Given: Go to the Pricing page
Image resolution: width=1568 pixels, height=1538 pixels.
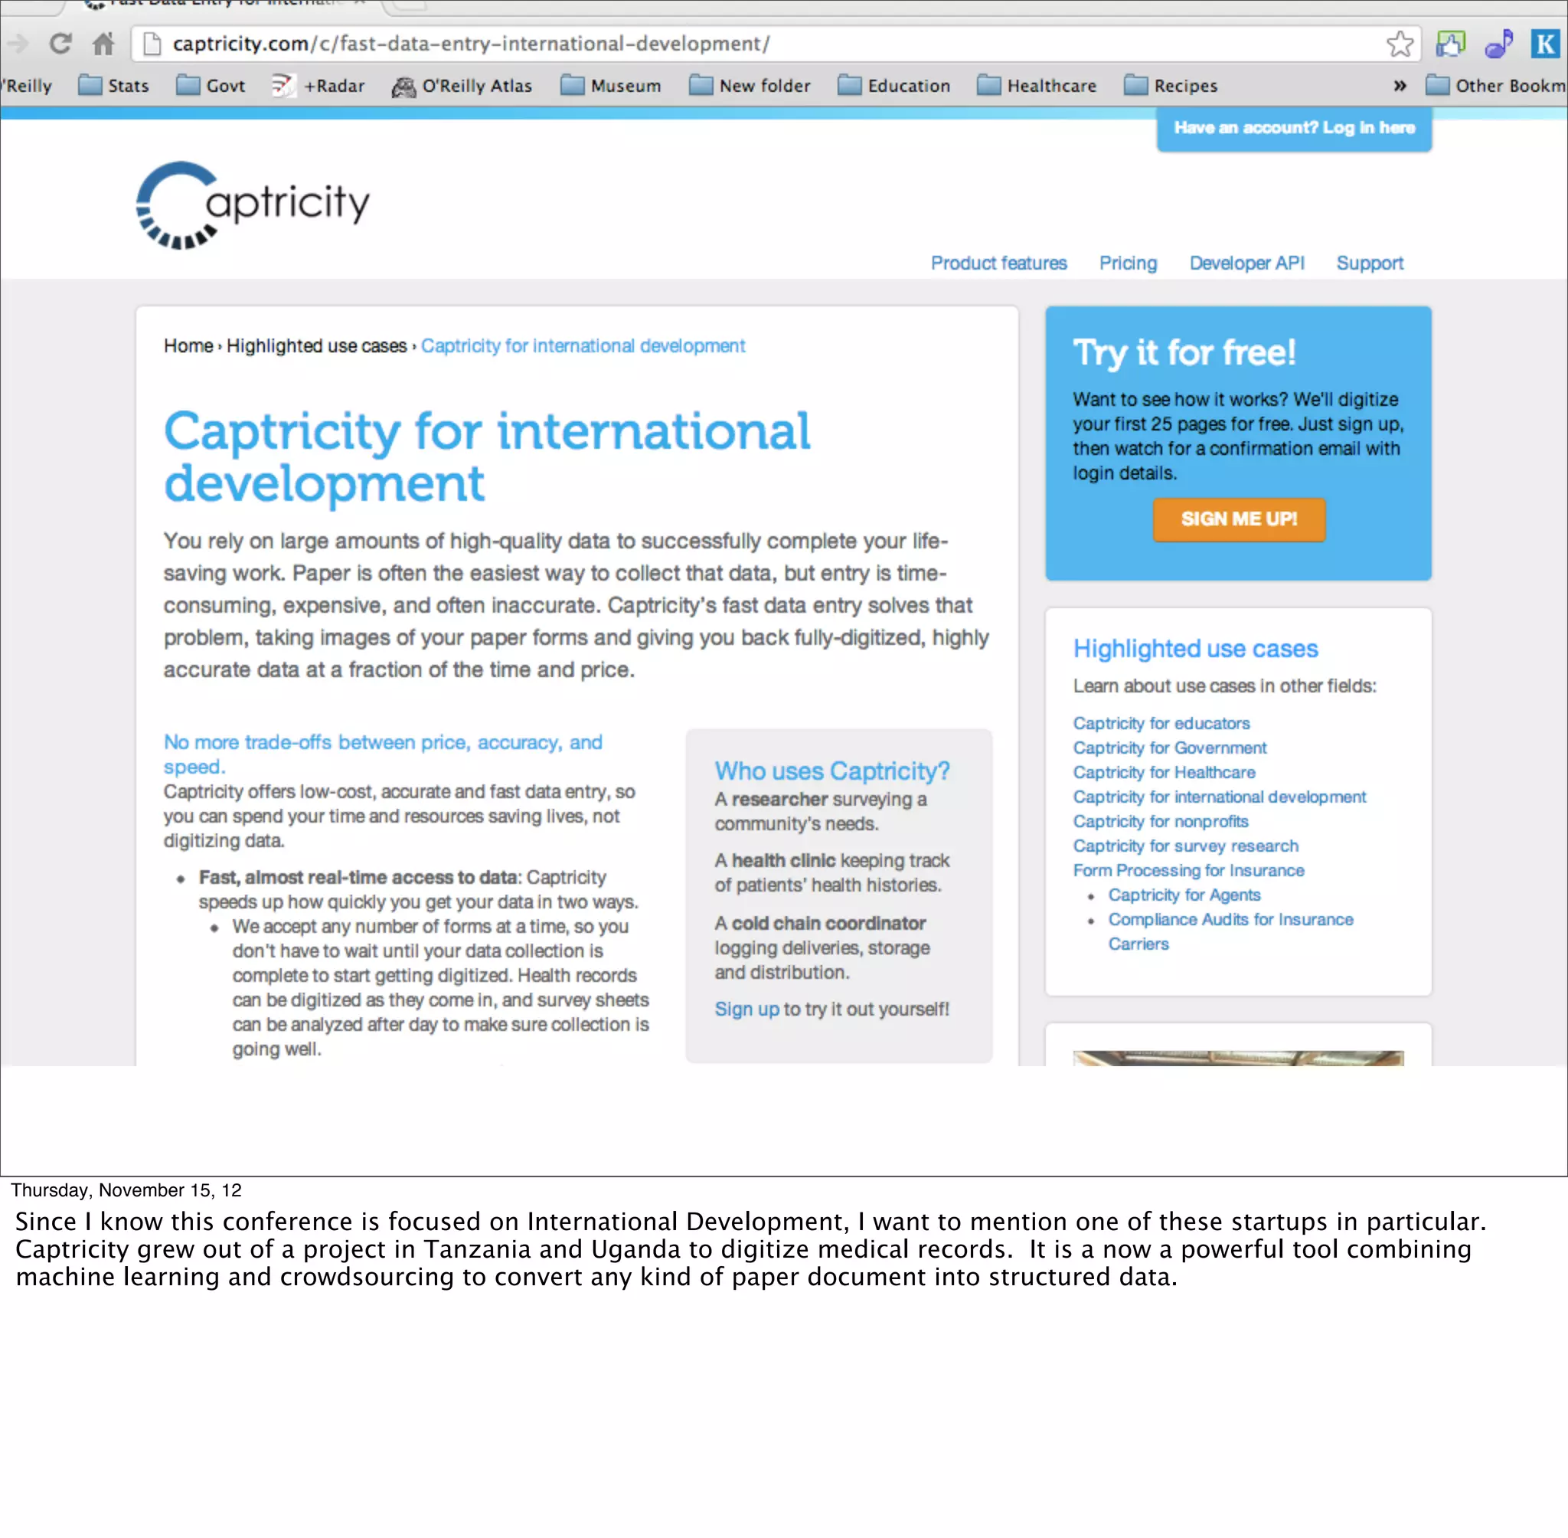Looking at the screenshot, I should 1127,263.
